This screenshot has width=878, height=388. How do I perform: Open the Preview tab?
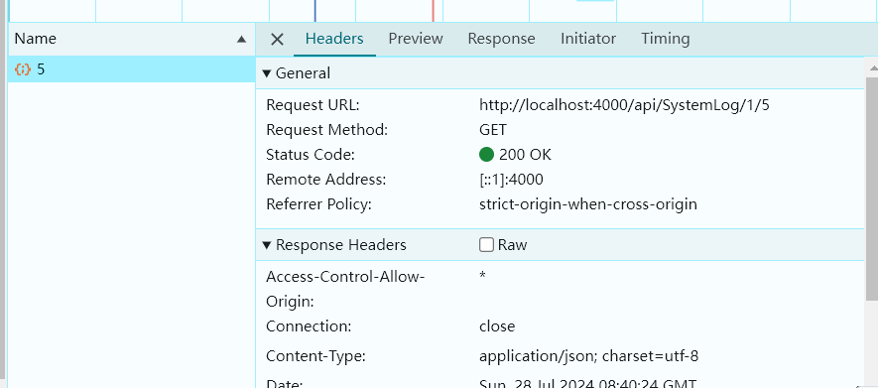click(x=416, y=39)
